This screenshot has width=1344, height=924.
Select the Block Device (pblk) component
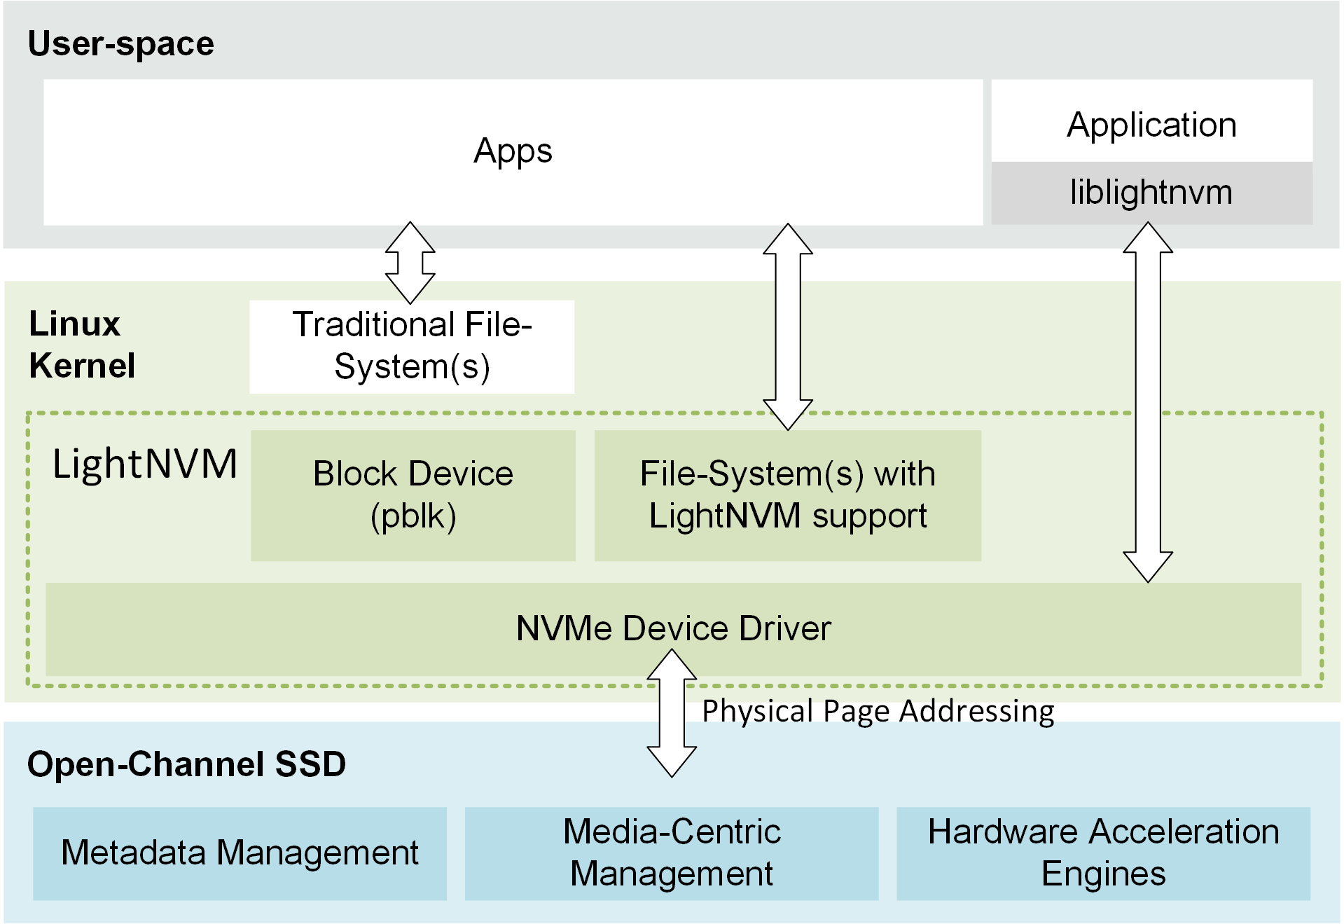pos(413,497)
